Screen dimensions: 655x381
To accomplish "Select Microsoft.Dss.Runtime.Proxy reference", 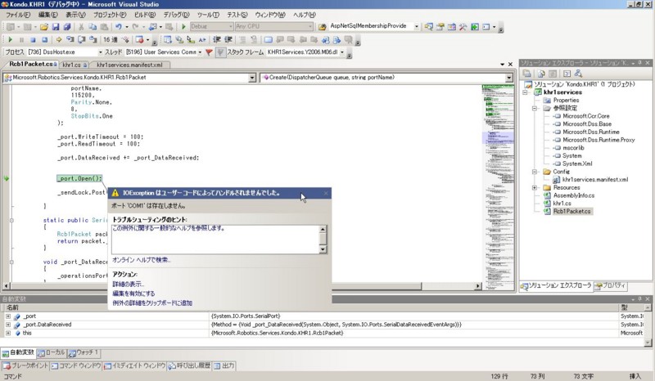I will pos(599,140).
